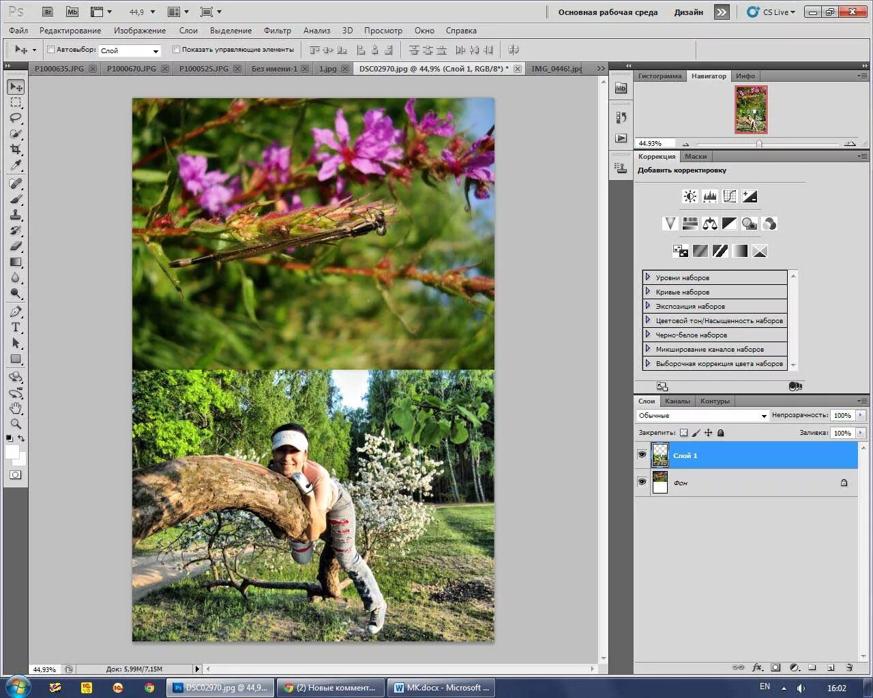This screenshot has width=873, height=698.
Task: Expand Черно-белое наборов presets
Action: tap(648, 335)
